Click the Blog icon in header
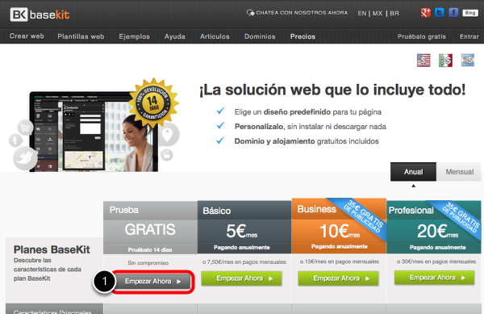 click(470, 13)
